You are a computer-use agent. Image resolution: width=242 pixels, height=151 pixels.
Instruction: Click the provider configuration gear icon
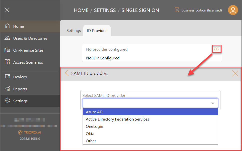pyautogui.click(x=216, y=49)
